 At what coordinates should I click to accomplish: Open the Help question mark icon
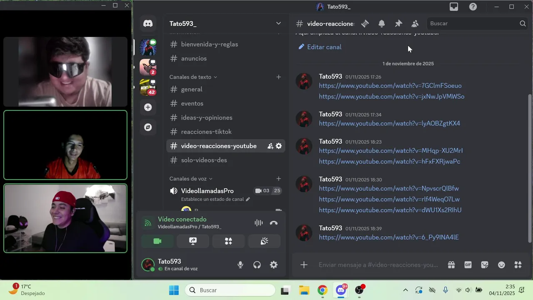[473, 7]
